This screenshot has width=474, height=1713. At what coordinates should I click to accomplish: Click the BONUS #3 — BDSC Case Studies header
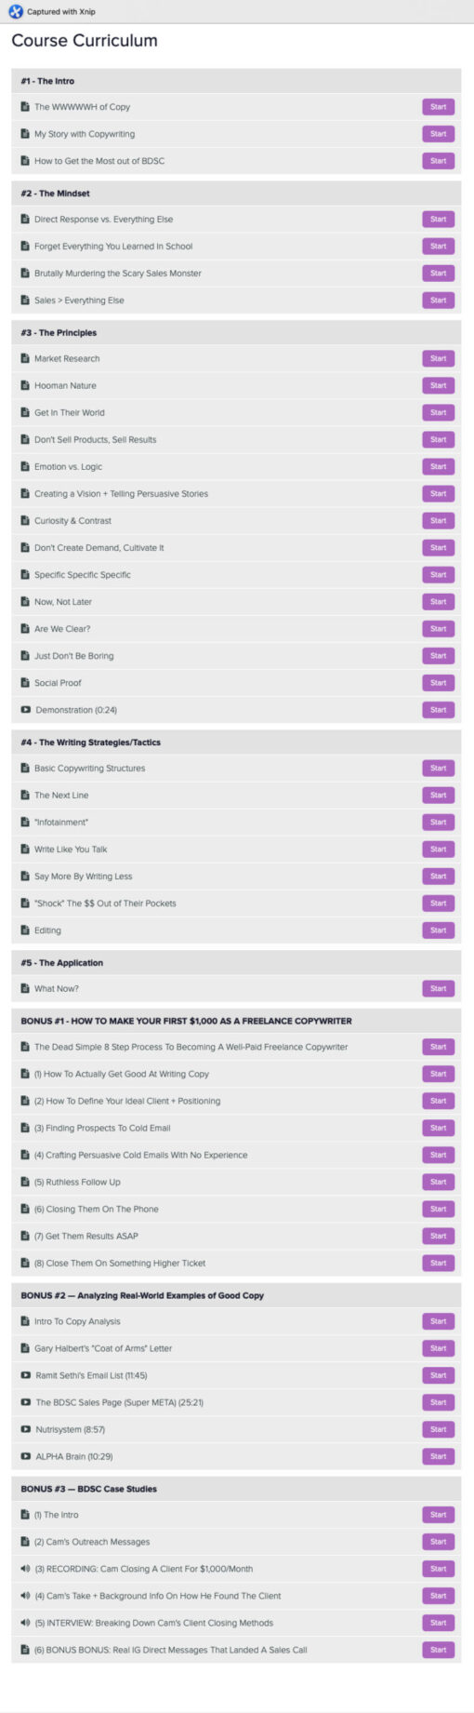[236, 1489]
